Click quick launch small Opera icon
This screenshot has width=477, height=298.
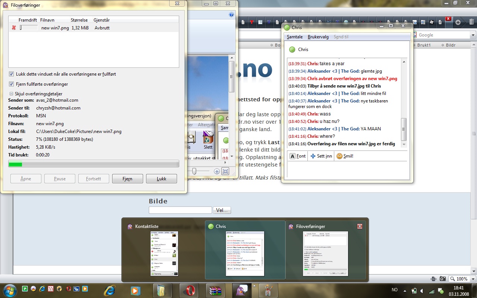(x=68, y=289)
